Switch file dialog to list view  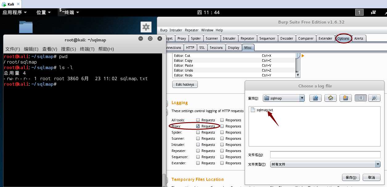click(361, 98)
